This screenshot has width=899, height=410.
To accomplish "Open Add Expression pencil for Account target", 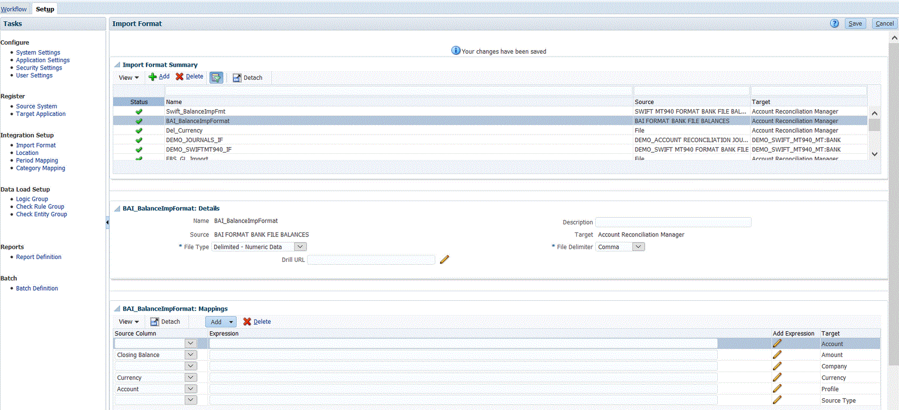I will [777, 343].
